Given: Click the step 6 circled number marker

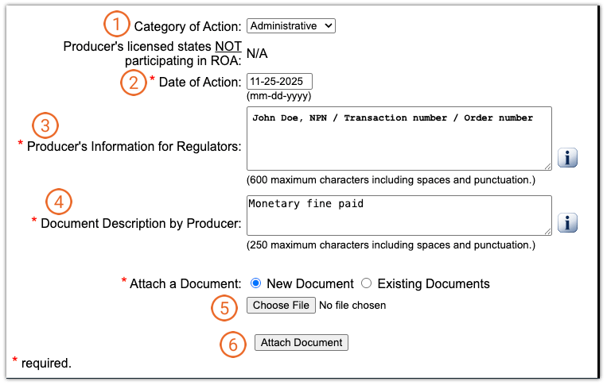Looking at the screenshot, I should (x=232, y=344).
